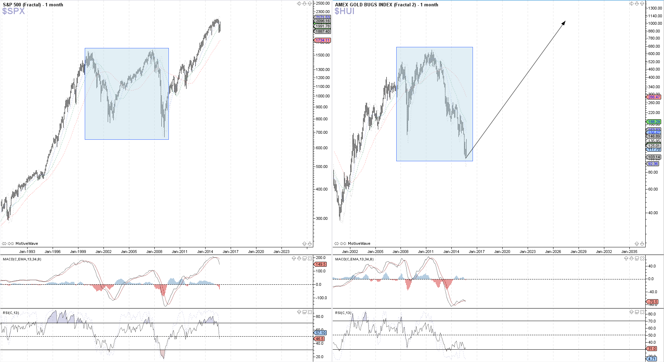
Task: Move the S&P RSI panel up
Action: 299,312
